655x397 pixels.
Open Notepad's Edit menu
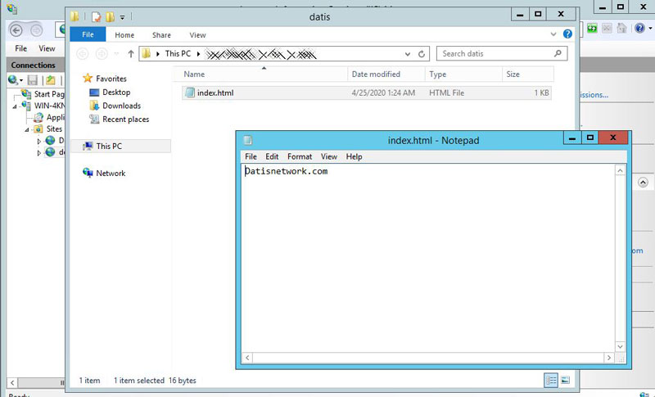272,156
